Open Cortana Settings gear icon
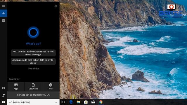This screenshot has height=105, width=187. click(4, 88)
